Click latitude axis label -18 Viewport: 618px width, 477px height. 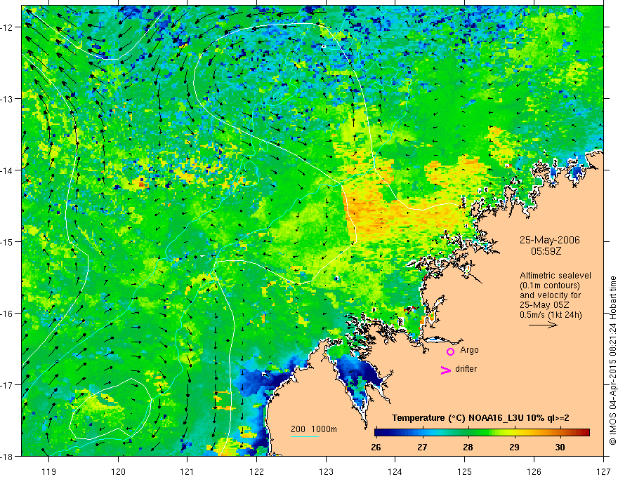(x=7, y=456)
